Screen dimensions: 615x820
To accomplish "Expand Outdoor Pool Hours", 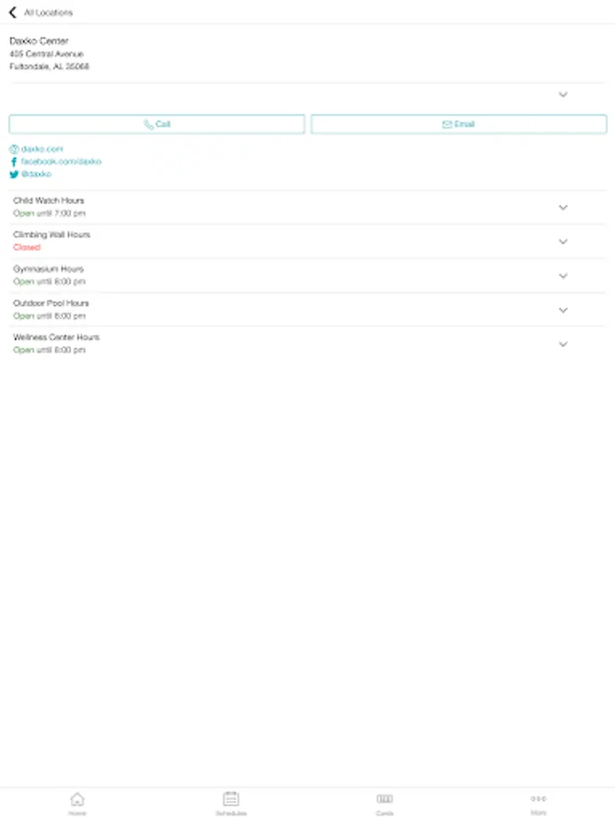I will tap(563, 310).
